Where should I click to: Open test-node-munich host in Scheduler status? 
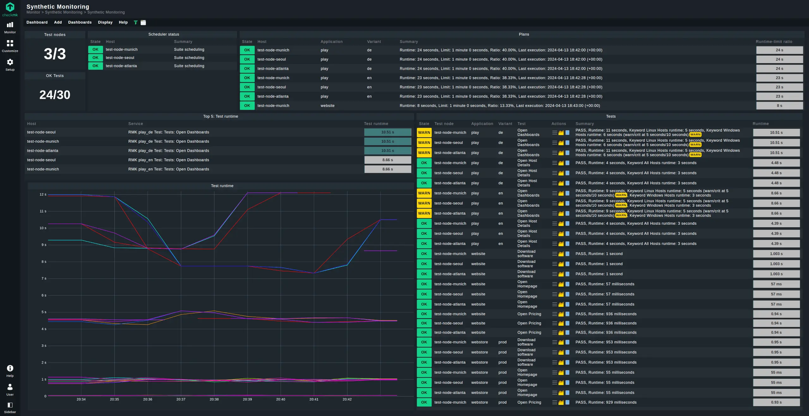tap(121, 50)
